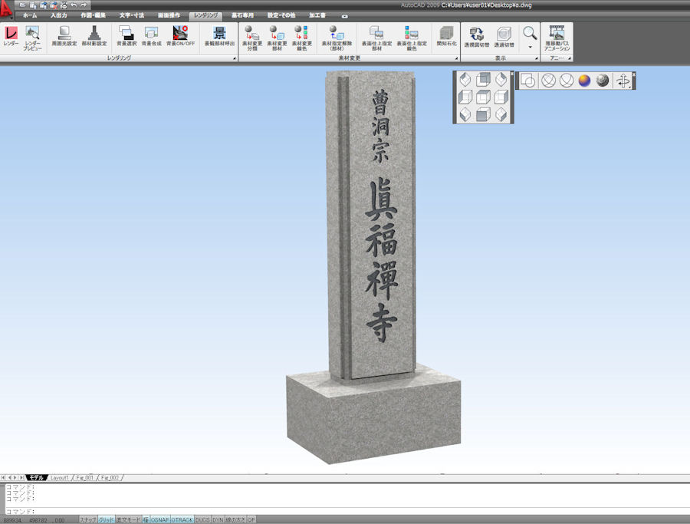Select left view cube in view palette
This screenshot has height=524, width=690.
tap(465, 97)
